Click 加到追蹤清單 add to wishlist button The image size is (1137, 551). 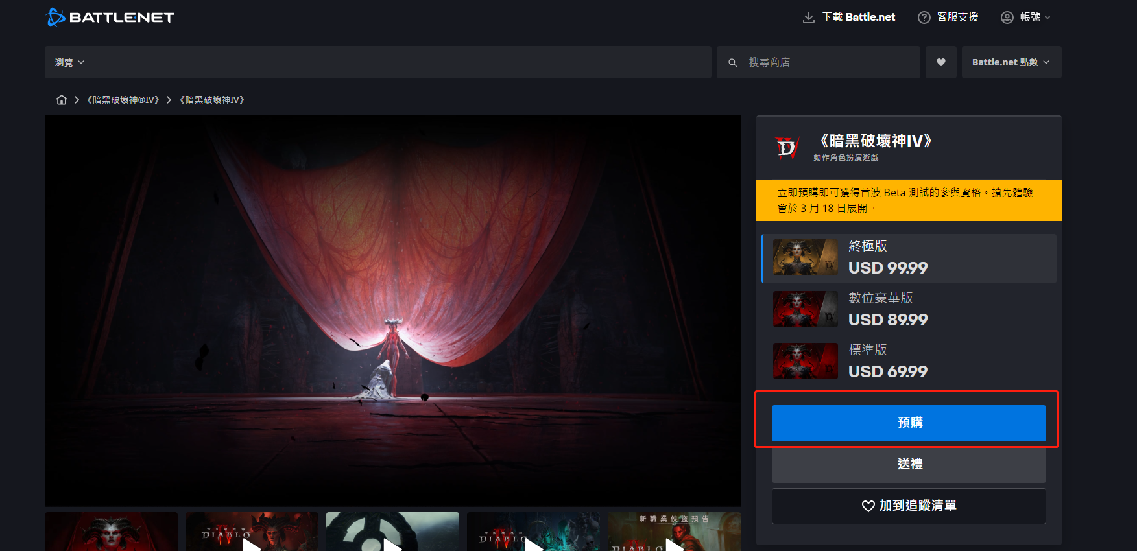pyautogui.click(x=909, y=506)
